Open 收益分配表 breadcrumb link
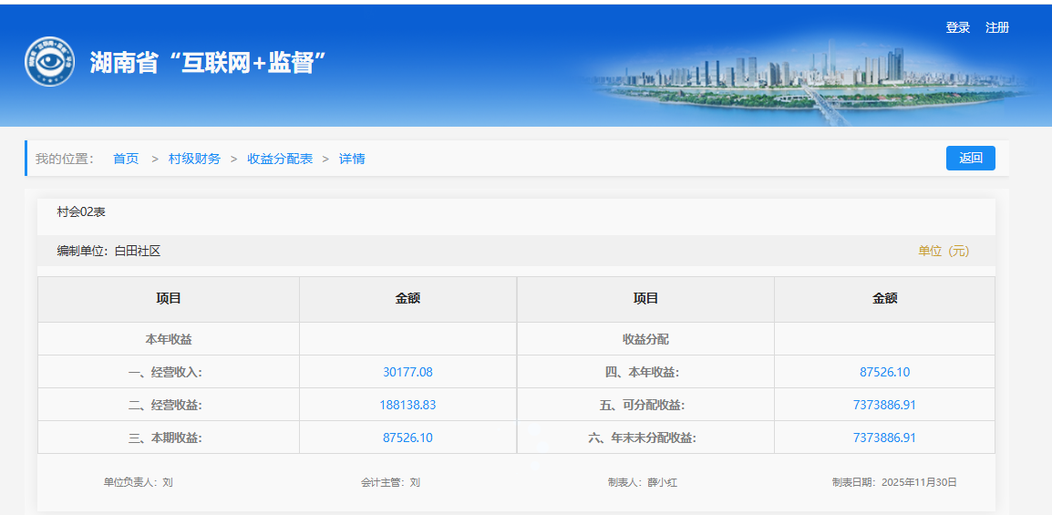Viewport: 1052px width, 515px height. point(280,159)
